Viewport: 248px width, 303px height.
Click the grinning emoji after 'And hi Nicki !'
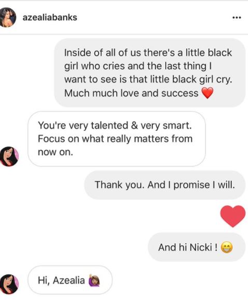tap(227, 247)
